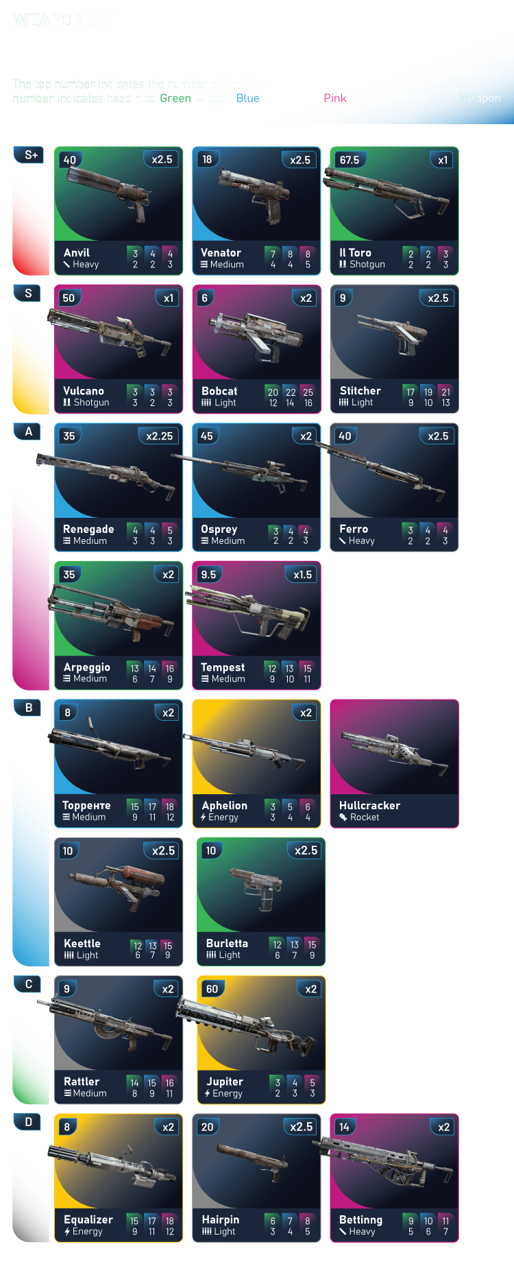514x1275 pixels.
Task: Click the Green legend word
Action: click(x=175, y=98)
